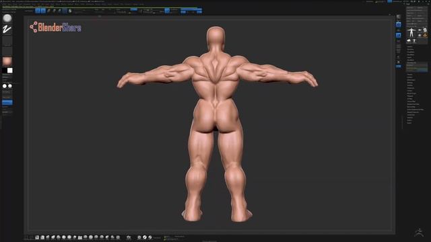Click the Make PolyMesh3D button
Screen dimensions: 431x242
pos(419,18)
